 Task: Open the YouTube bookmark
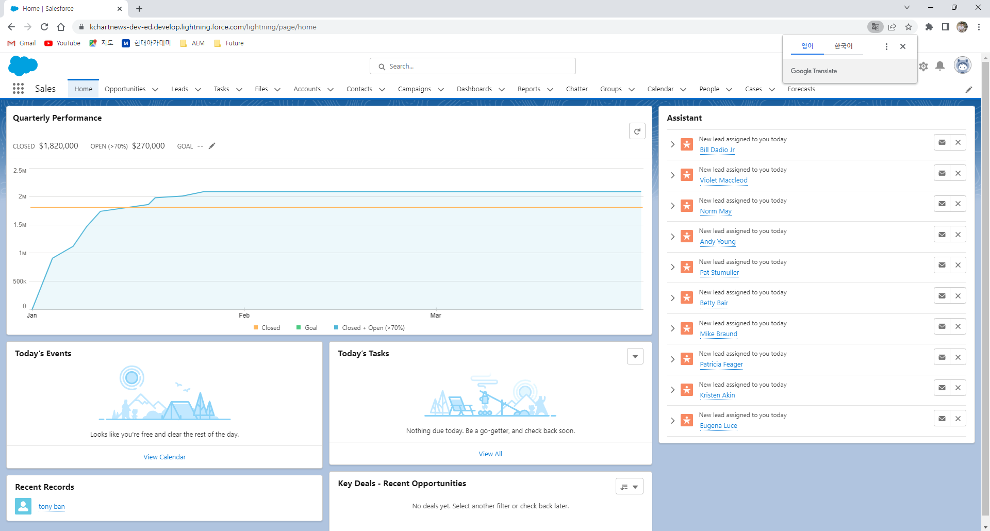coord(62,43)
